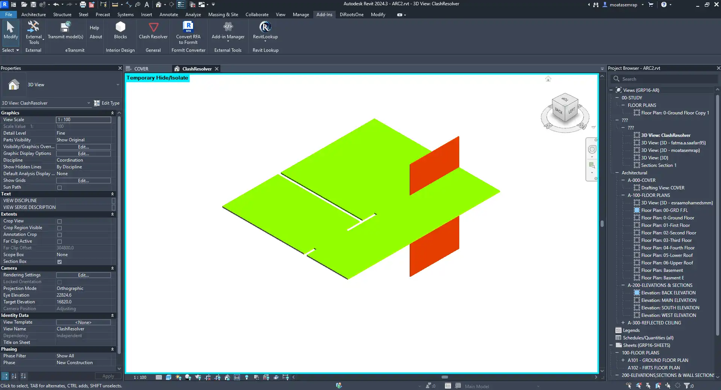Click the Edit Type button
Image resolution: width=721 pixels, height=390 pixels.
click(x=107, y=103)
